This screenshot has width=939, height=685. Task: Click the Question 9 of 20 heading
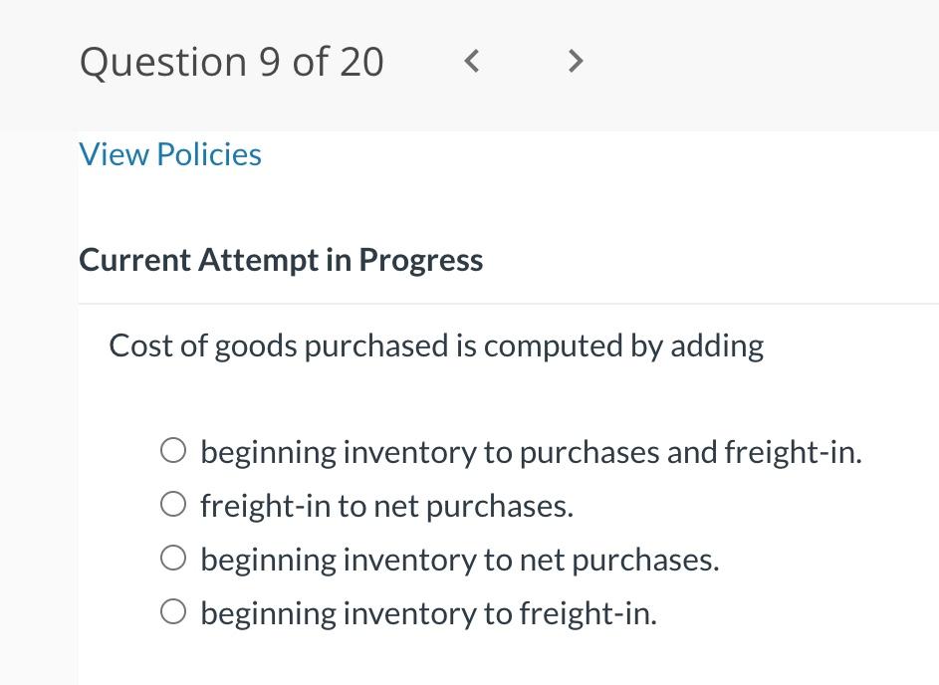[x=230, y=61]
